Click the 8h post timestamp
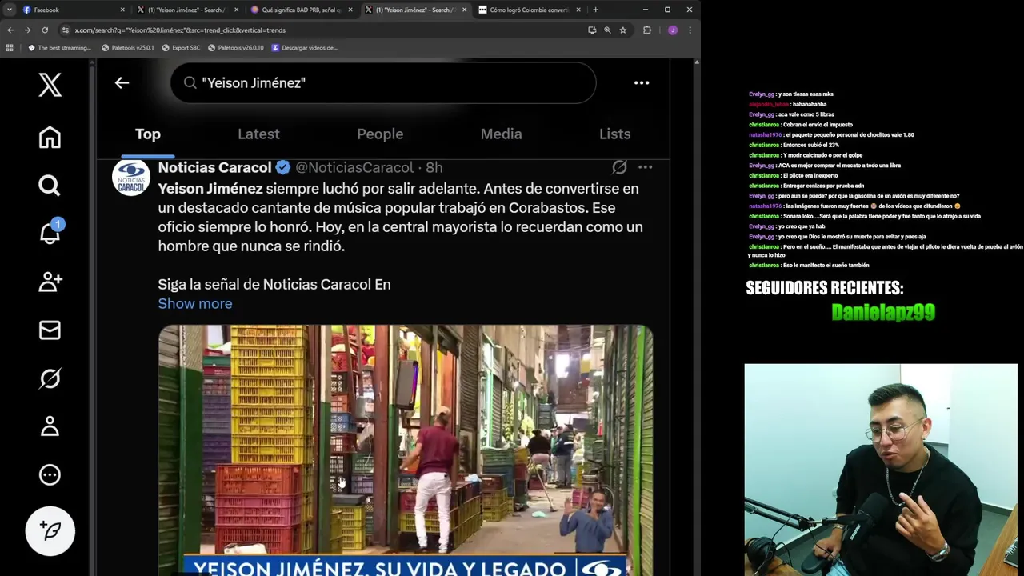This screenshot has height=576, width=1024. pyautogui.click(x=434, y=167)
